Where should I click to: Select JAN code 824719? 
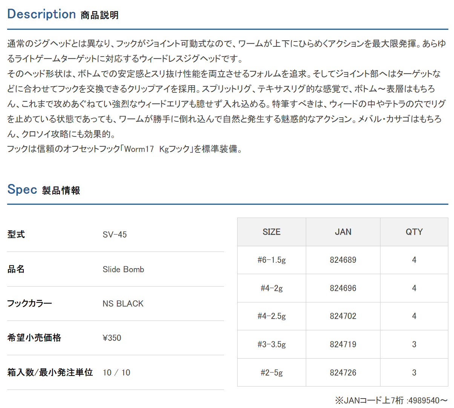coord(343,345)
